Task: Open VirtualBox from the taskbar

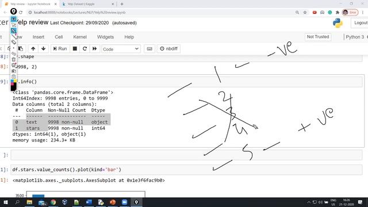Action: click(65, 202)
